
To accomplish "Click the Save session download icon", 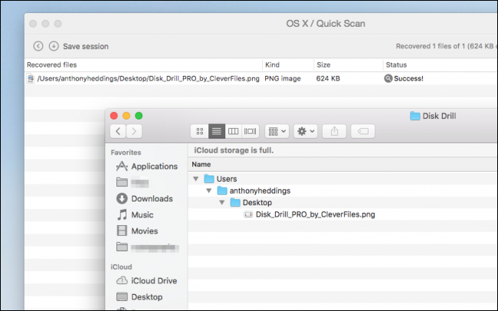I will 54,46.
